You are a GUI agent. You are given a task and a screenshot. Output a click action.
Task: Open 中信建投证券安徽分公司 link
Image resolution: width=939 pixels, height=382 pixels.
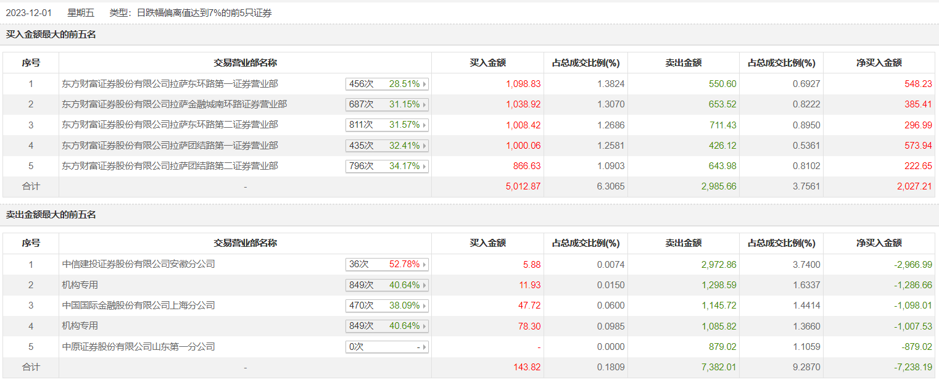139,264
